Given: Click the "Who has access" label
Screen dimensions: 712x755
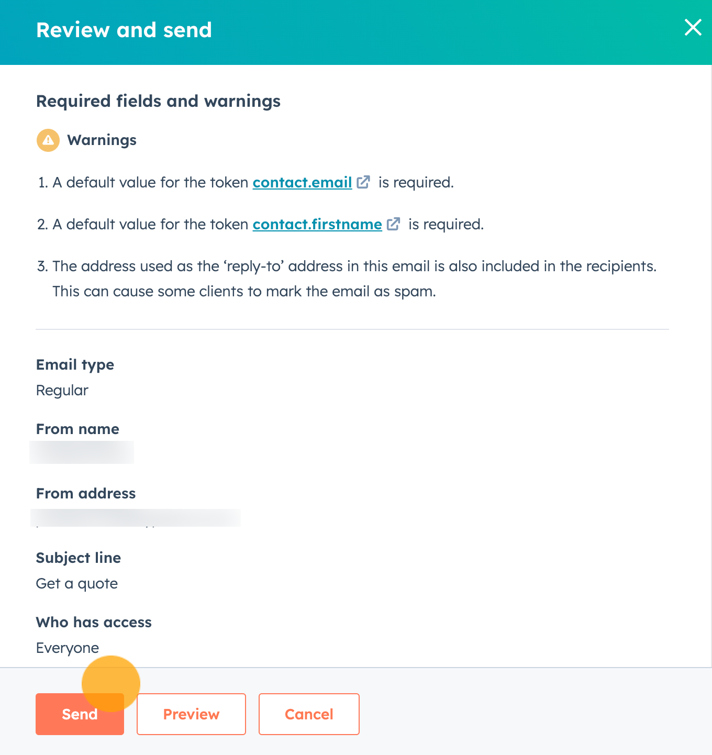Looking at the screenshot, I should pyautogui.click(x=94, y=622).
